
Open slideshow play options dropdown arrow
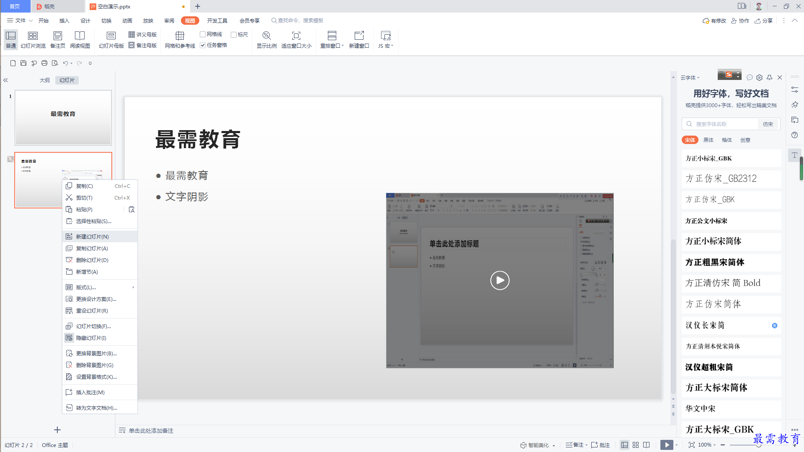(676, 445)
